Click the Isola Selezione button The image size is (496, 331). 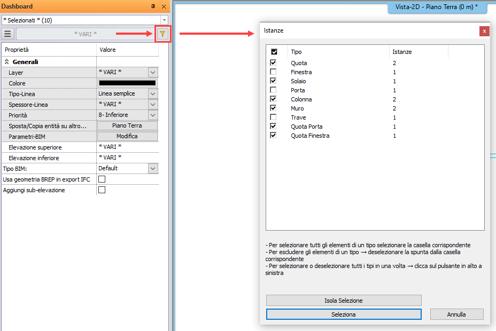(344, 301)
